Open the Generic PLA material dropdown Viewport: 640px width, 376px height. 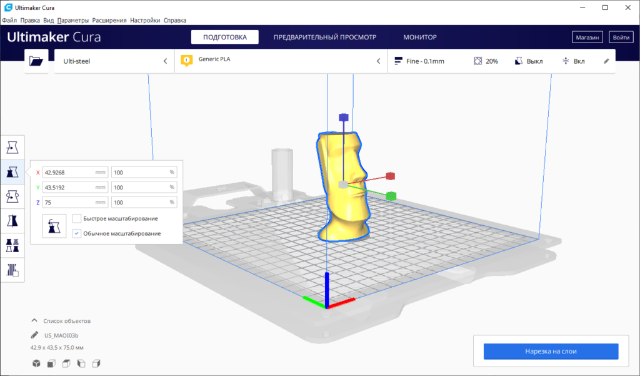point(281,61)
